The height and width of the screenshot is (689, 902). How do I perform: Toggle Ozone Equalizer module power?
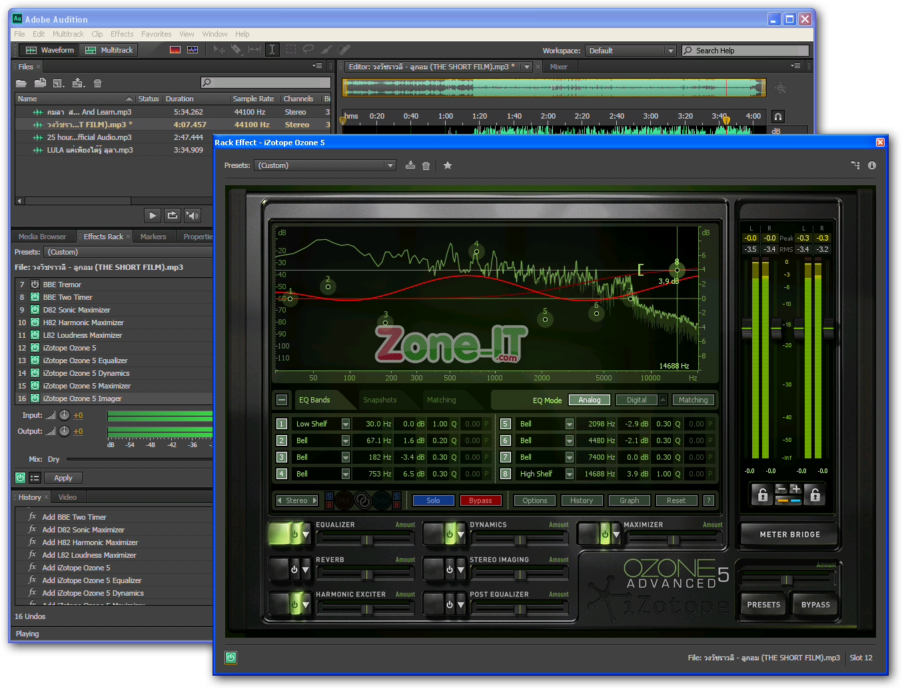[294, 534]
